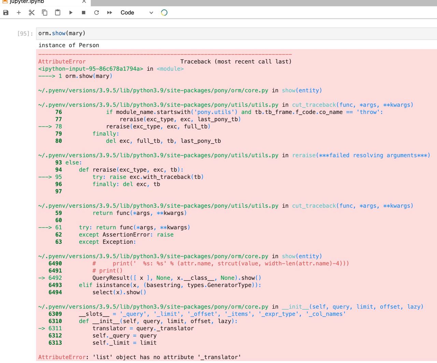Paste cell from the clipboard
Viewport: 437px width, 363px height.
pos(58,13)
